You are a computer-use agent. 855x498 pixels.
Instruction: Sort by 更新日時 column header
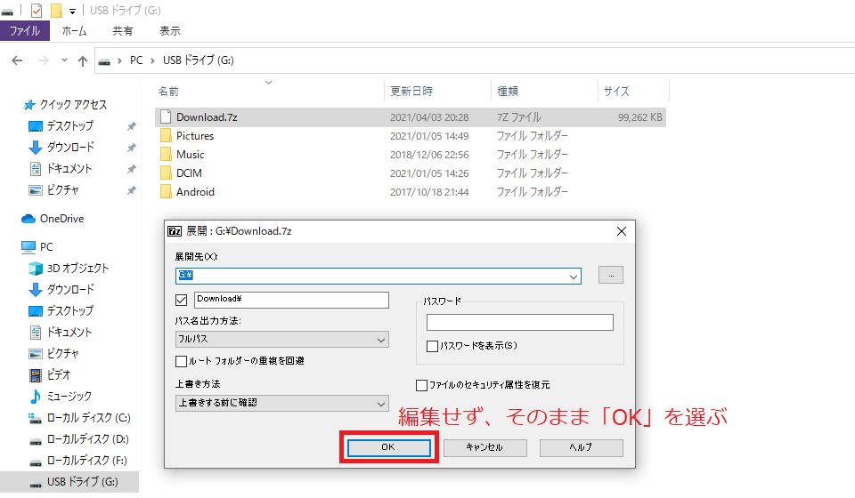pos(411,91)
